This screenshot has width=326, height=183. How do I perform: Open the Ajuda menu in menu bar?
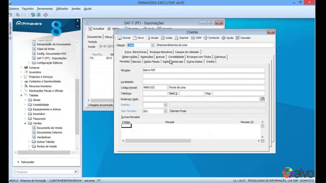point(87,9)
